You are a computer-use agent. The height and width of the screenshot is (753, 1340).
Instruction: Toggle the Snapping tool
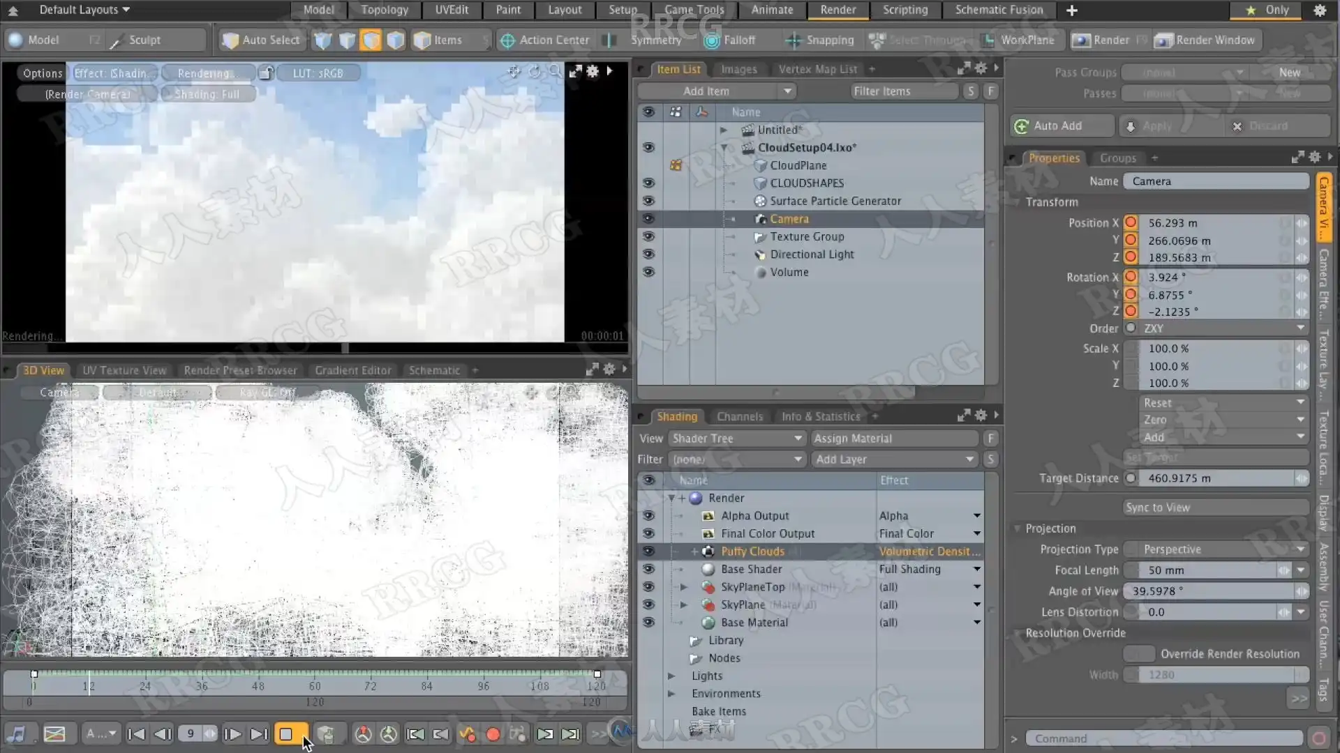coord(821,40)
